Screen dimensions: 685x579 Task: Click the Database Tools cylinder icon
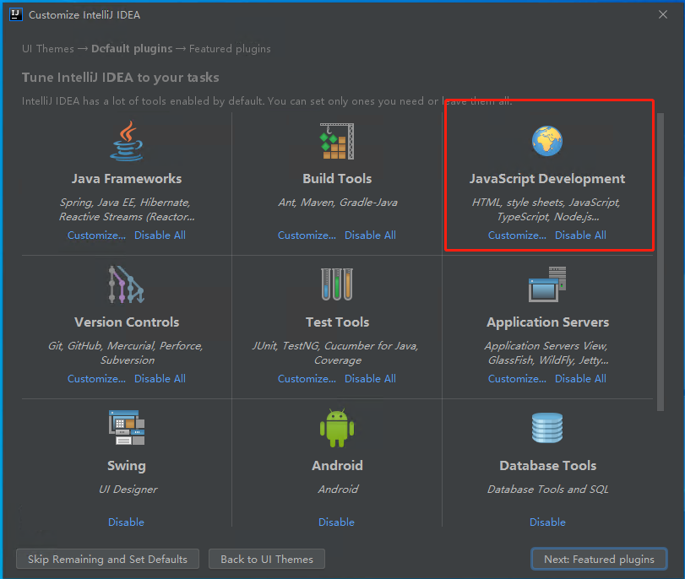(x=547, y=428)
